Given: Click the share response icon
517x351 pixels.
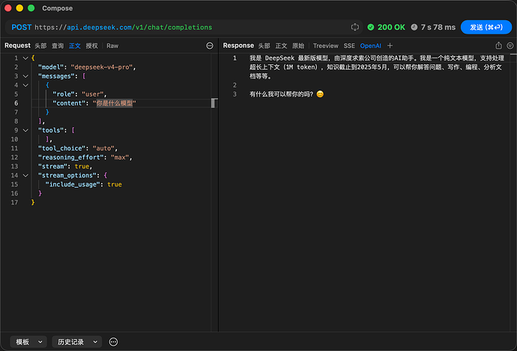Looking at the screenshot, I should [x=498, y=46].
